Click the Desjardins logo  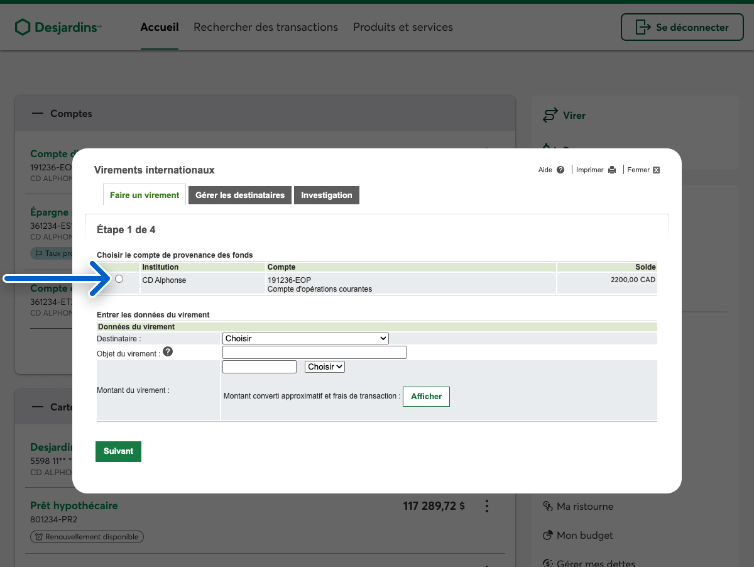(x=58, y=28)
